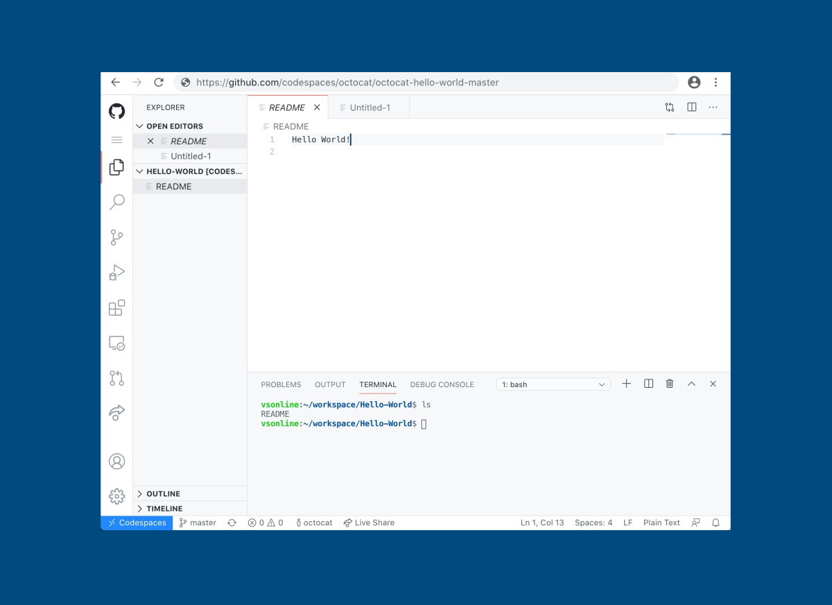Viewport: 832px width, 605px height.
Task: Click the browser address bar URL
Action: pyautogui.click(x=347, y=83)
